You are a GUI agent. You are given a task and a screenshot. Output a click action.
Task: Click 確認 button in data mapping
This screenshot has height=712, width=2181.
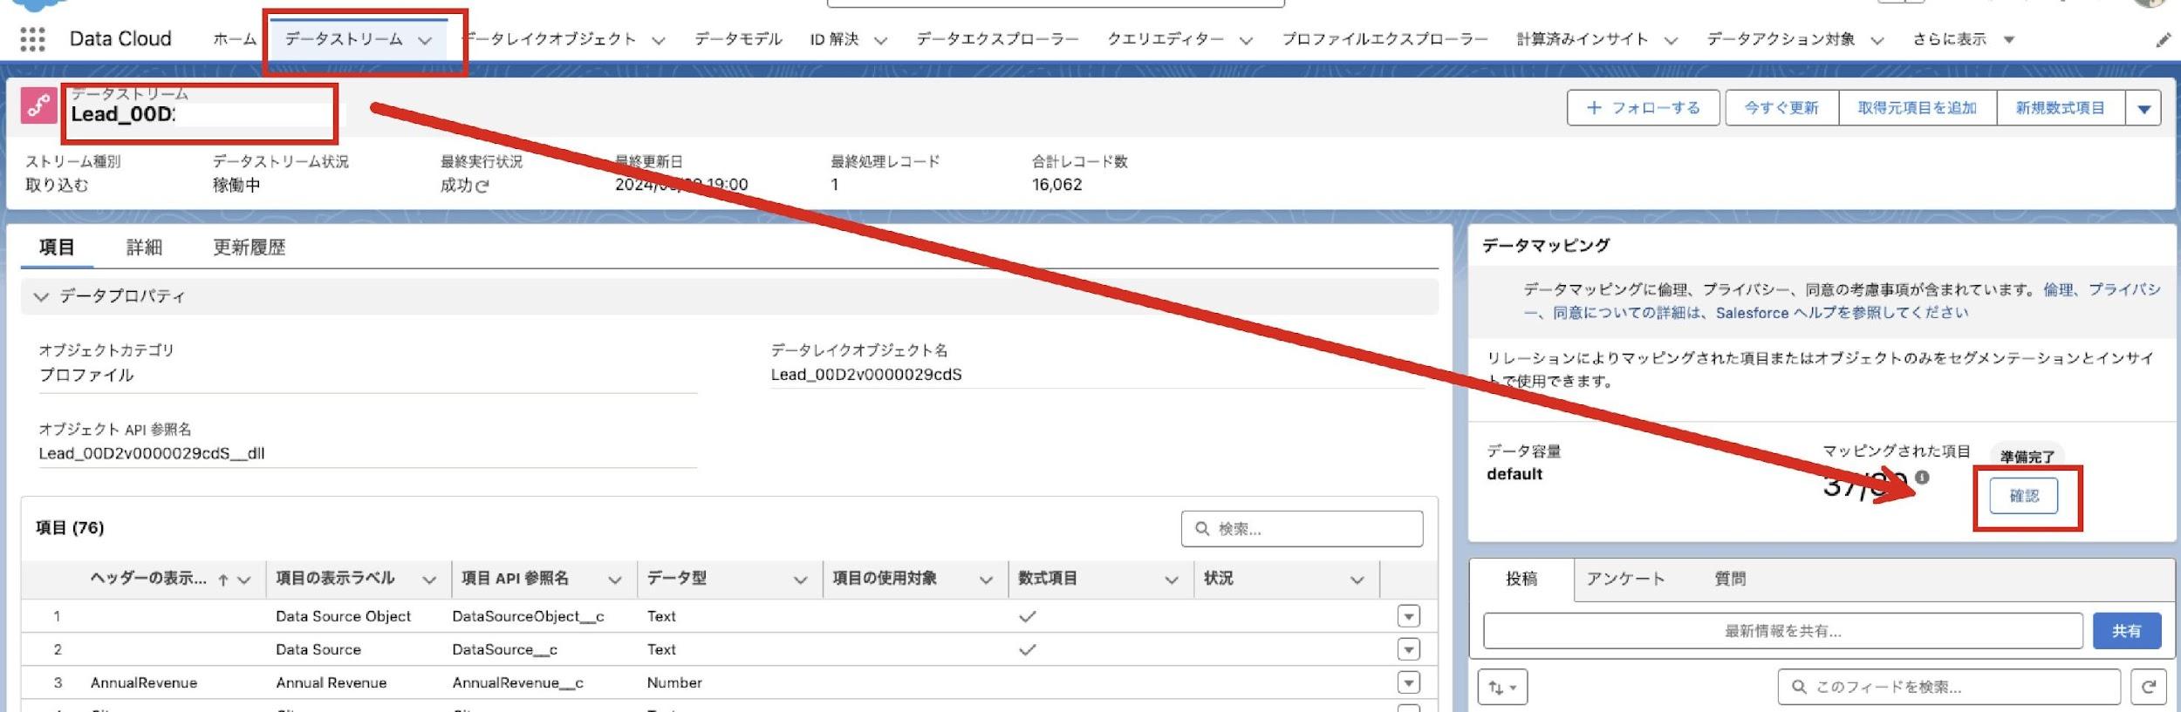point(2024,496)
